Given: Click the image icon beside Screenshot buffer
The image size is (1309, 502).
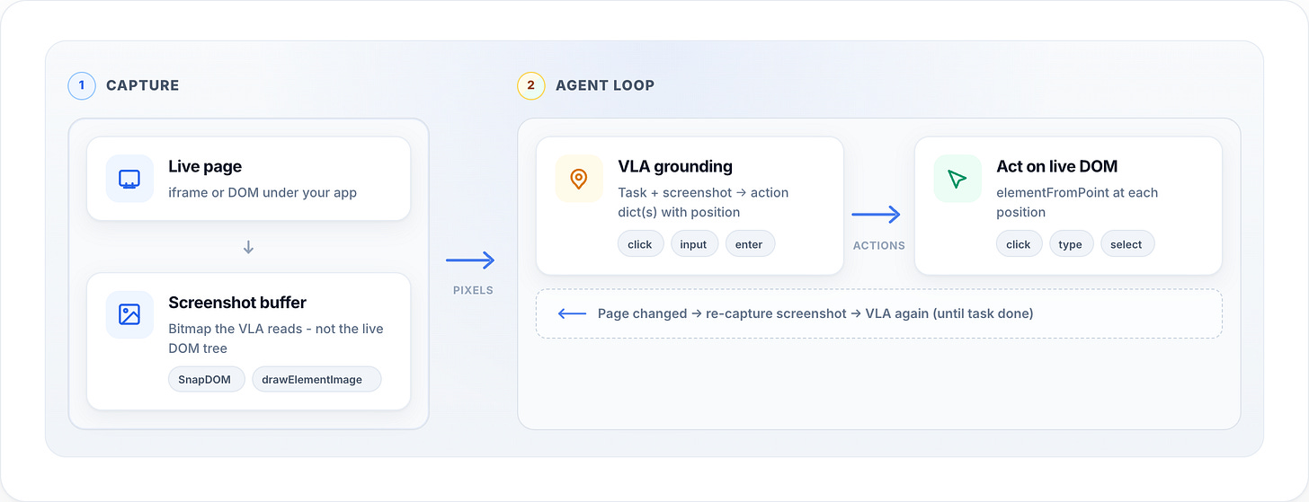Looking at the screenshot, I should pyautogui.click(x=129, y=314).
